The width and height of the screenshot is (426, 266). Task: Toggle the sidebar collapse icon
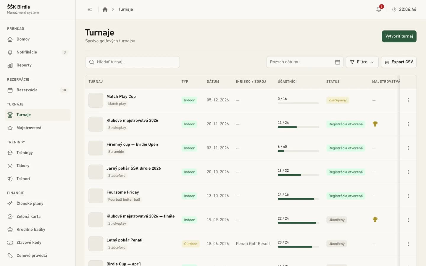[90, 9]
